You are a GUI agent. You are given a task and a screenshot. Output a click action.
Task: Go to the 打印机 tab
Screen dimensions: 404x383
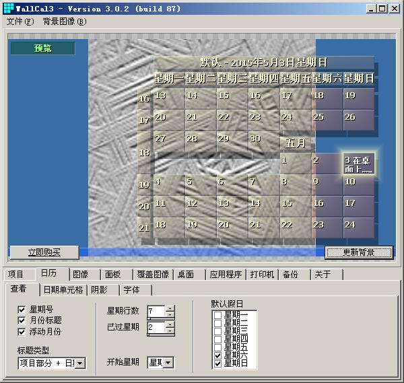(262, 275)
